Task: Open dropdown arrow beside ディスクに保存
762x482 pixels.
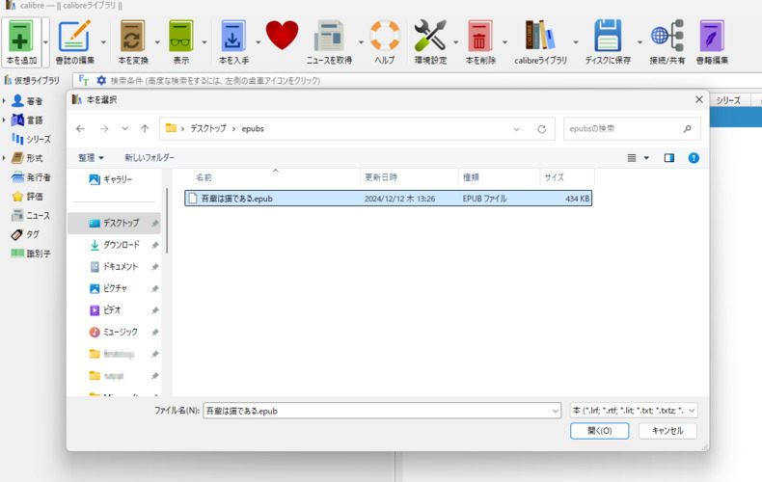Action: pyautogui.click(x=640, y=42)
